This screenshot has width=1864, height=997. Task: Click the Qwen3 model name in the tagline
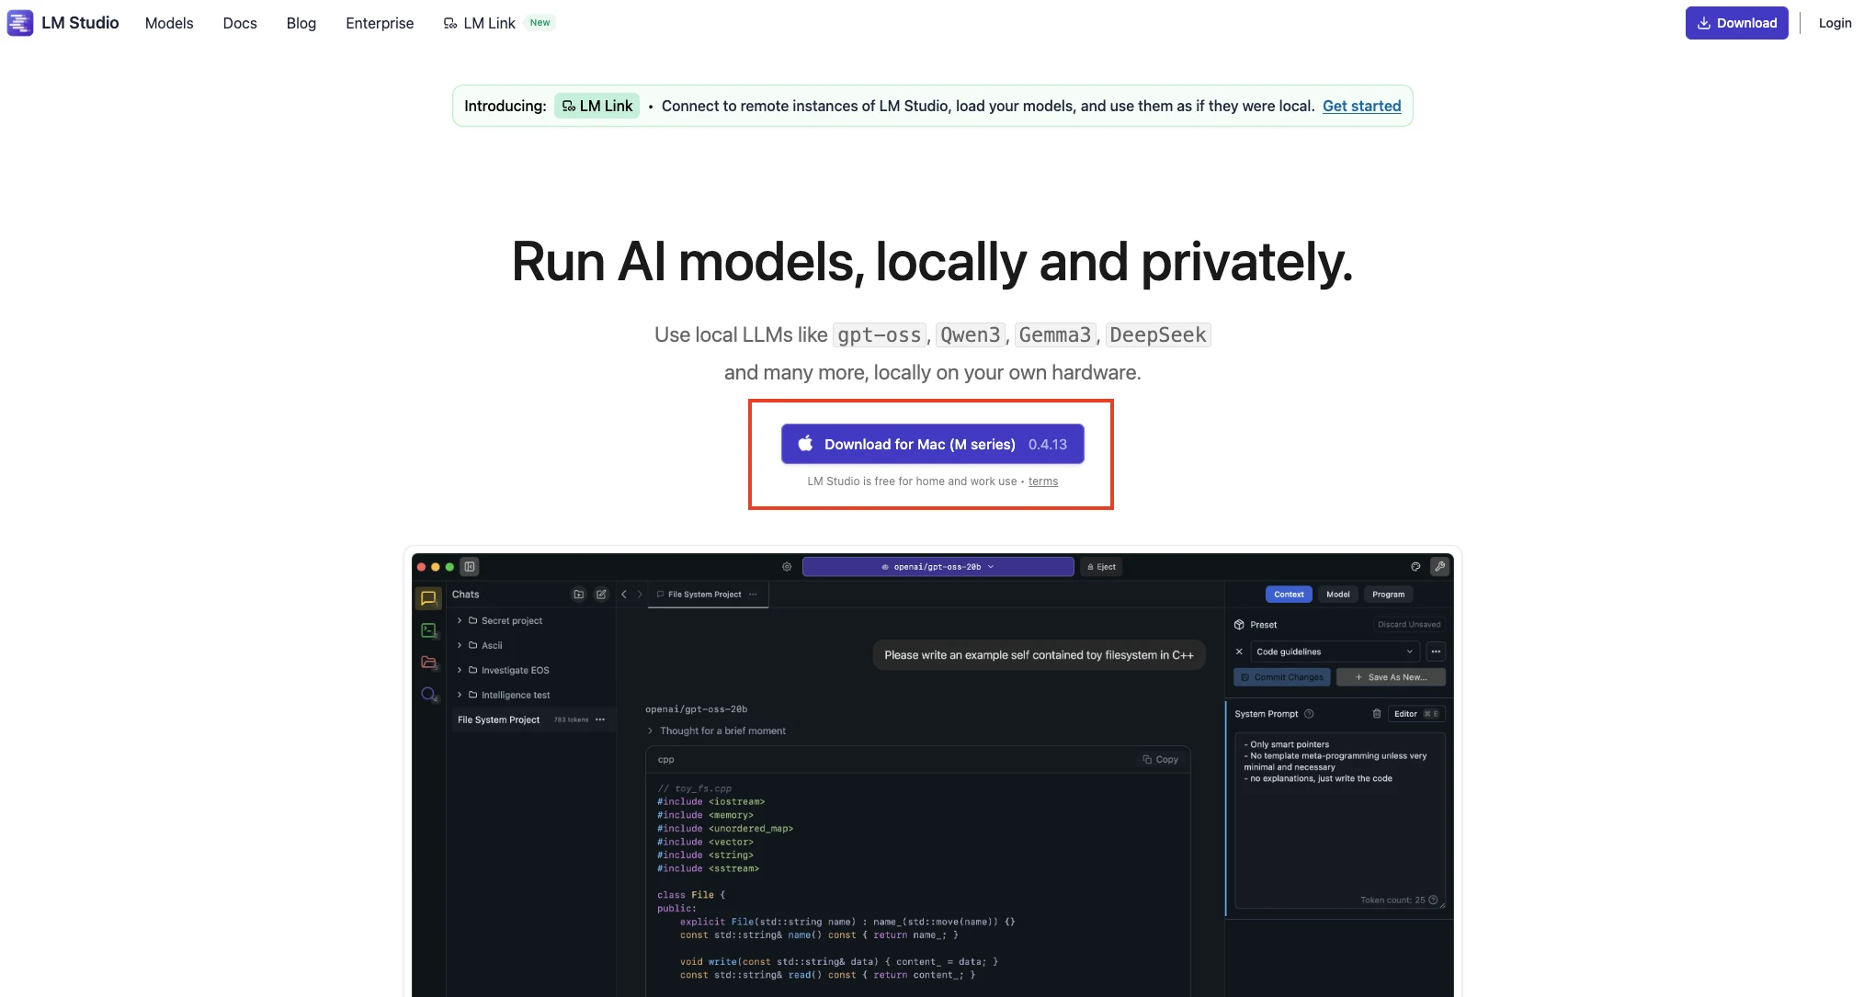(x=970, y=335)
